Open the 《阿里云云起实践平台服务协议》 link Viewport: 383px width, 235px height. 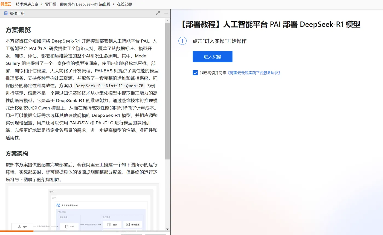click(x=254, y=73)
